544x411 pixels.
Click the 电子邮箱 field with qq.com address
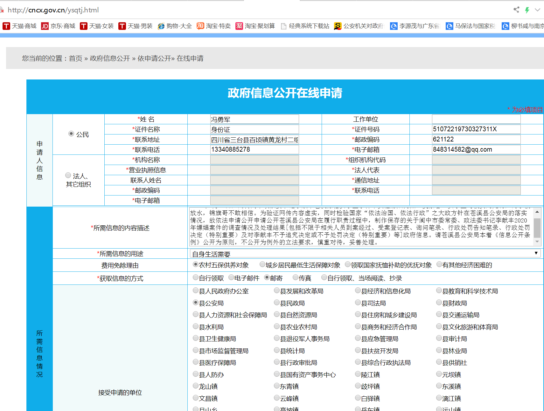pyautogui.click(x=476, y=150)
